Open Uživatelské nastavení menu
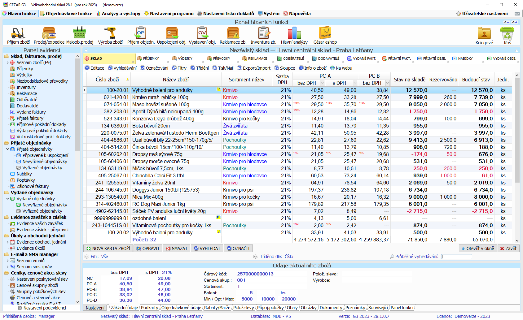This screenshot has width=523, height=320. point(482,14)
